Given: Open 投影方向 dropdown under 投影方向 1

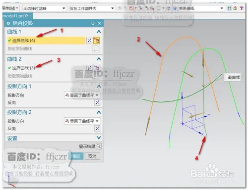Looking at the screenshot, I should pyautogui.click(x=82, y=95).
